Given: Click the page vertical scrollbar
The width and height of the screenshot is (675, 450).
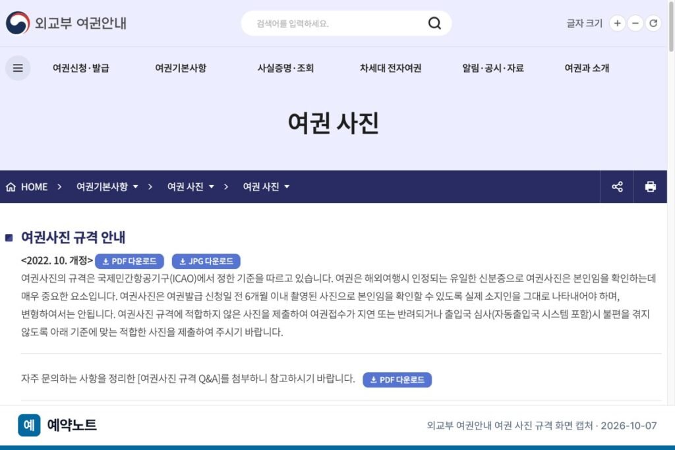Looking at the screenshot, I should tap(671, 26).
